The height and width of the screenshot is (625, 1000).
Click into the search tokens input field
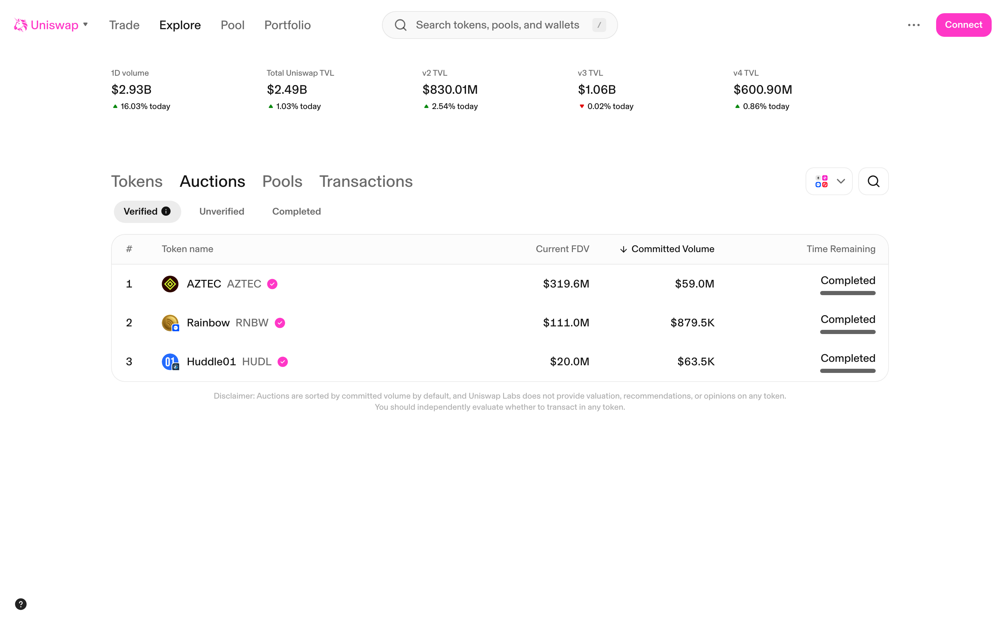[x=496, y=25]
